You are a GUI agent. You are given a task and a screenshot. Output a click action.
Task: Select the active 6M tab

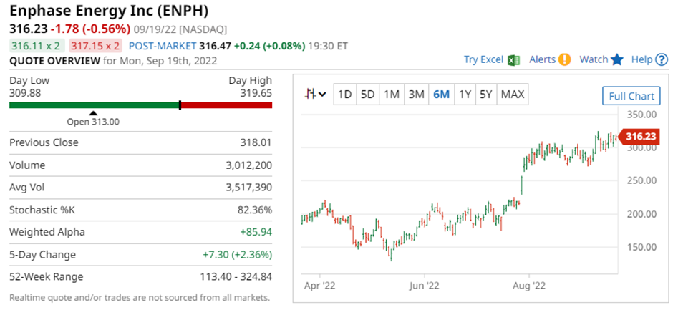click(x=441, y=95)
